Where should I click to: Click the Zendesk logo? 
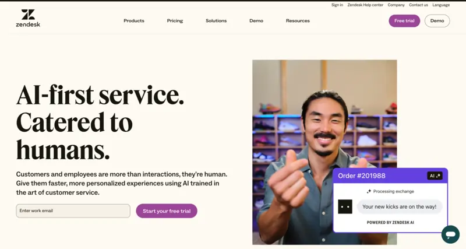tap(28, 18)
